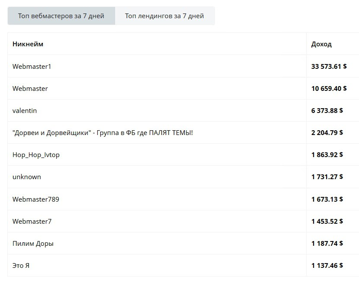
Task: Select the Webmaster7 nickname
Action: click(32, 222)
